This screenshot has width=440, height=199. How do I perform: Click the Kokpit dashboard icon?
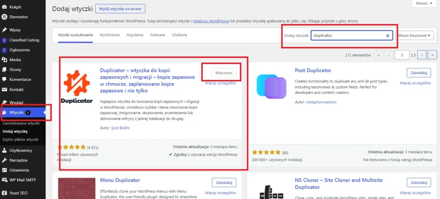[4, 7]
